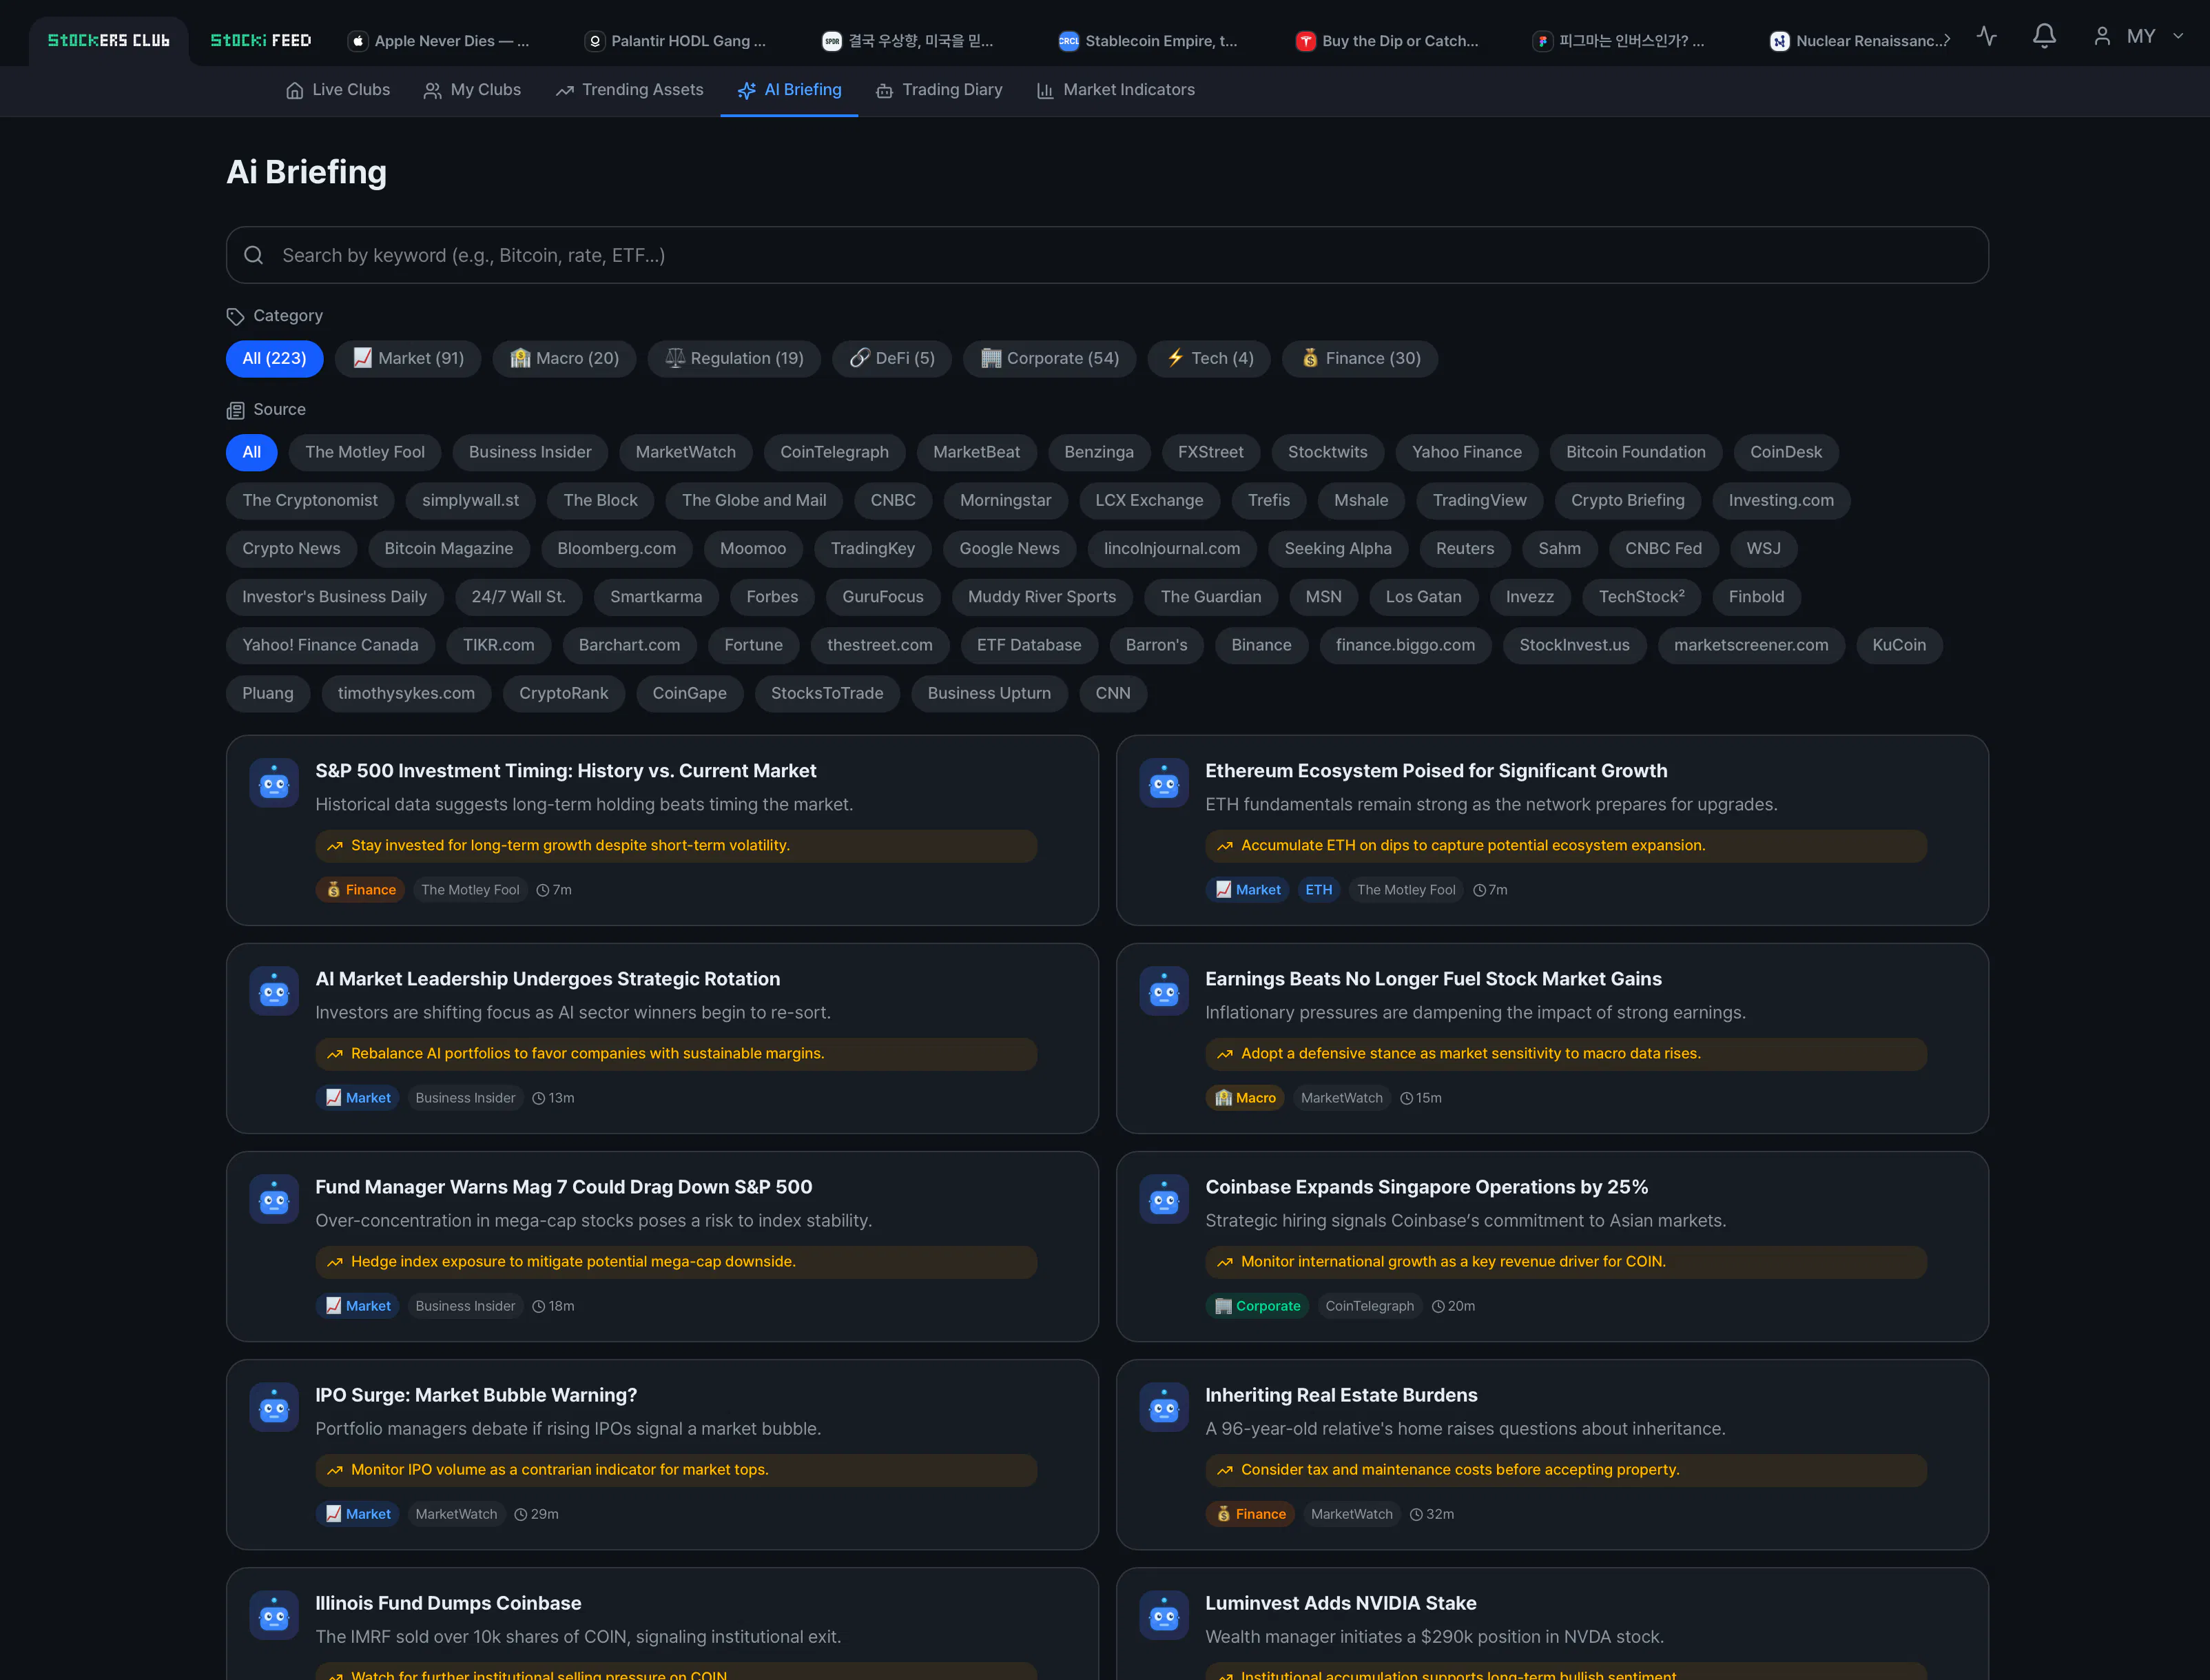This screenshot has height=1680, width=2210.
Task: Open Trending Assets page
Action: [x=630, y=90]
